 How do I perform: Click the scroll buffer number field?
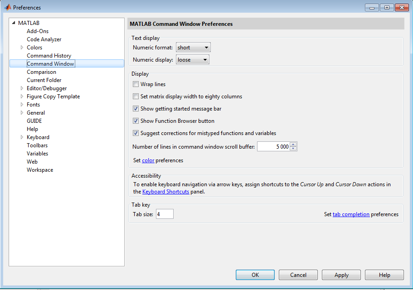(x=273, y=146)
